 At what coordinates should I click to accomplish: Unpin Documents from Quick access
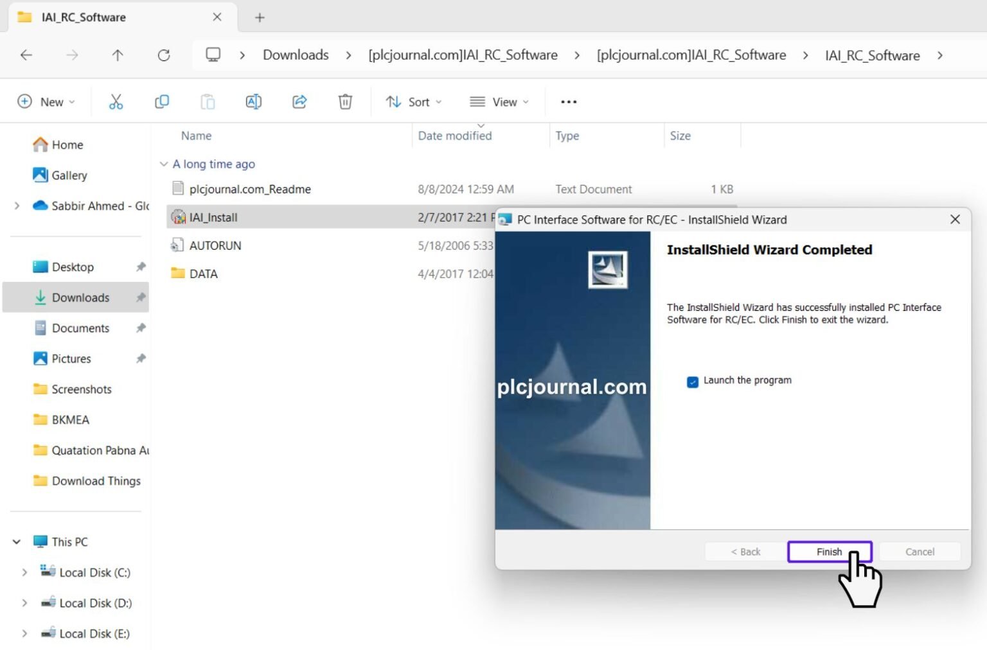141,328
